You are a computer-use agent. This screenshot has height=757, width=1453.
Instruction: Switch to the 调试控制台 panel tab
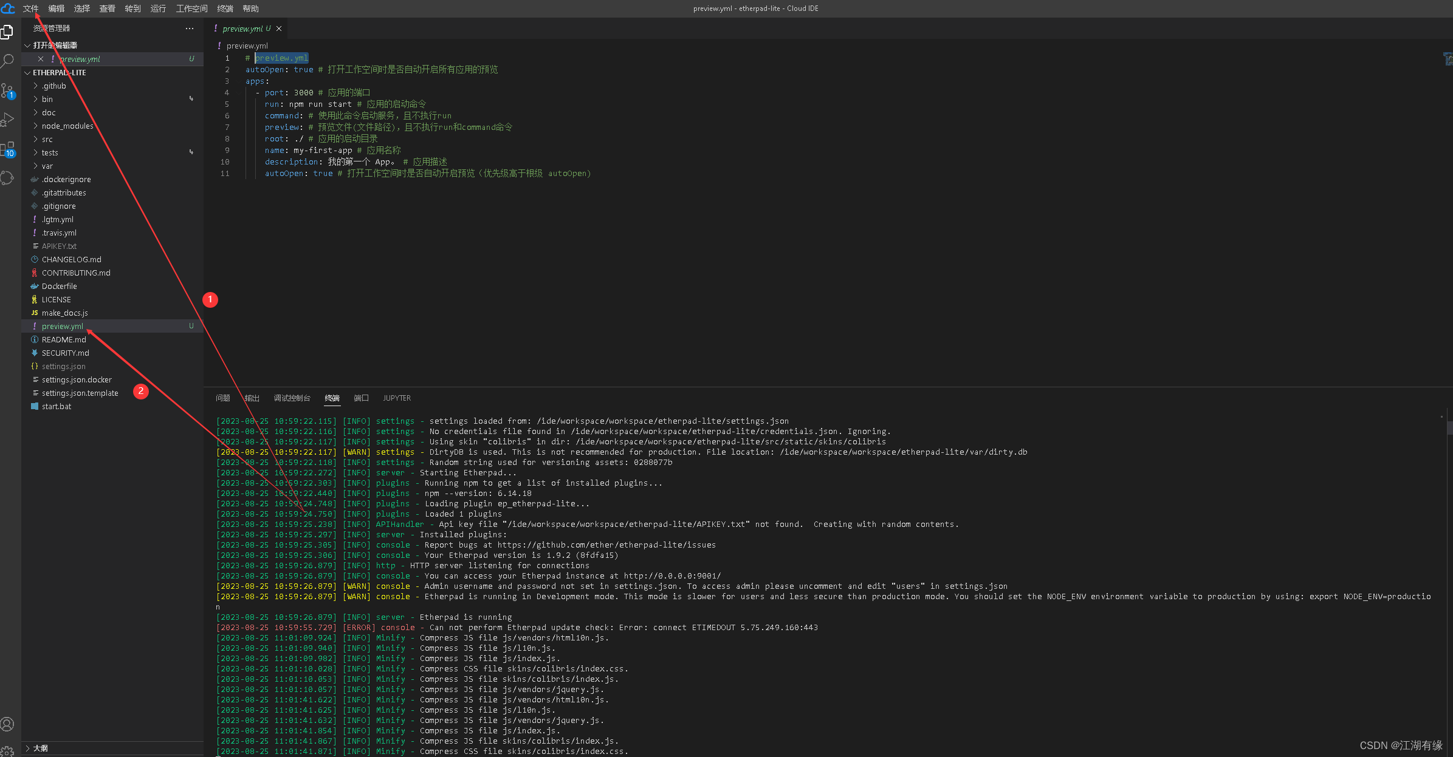[292, 398]
